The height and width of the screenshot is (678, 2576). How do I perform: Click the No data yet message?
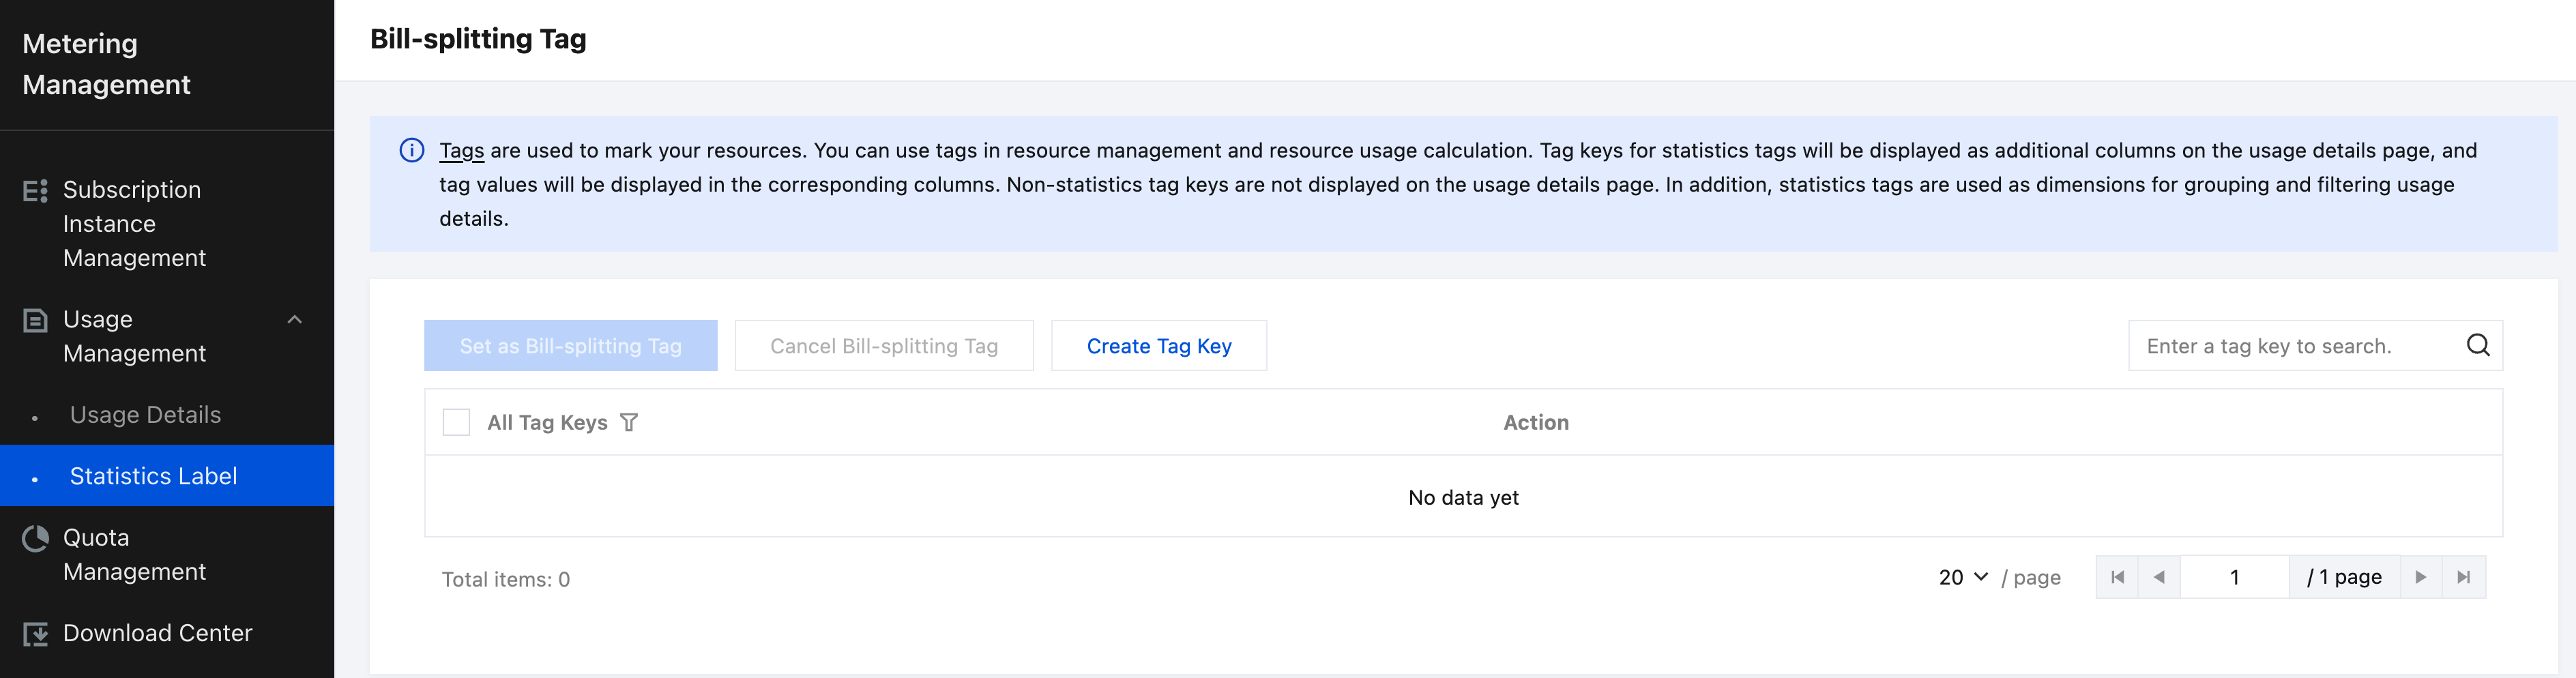[x=1463, y=498]
